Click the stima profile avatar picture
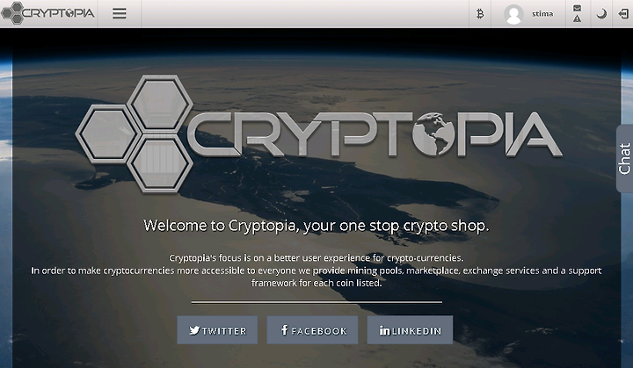Viewport: 633px width, 368px height. 513,15
